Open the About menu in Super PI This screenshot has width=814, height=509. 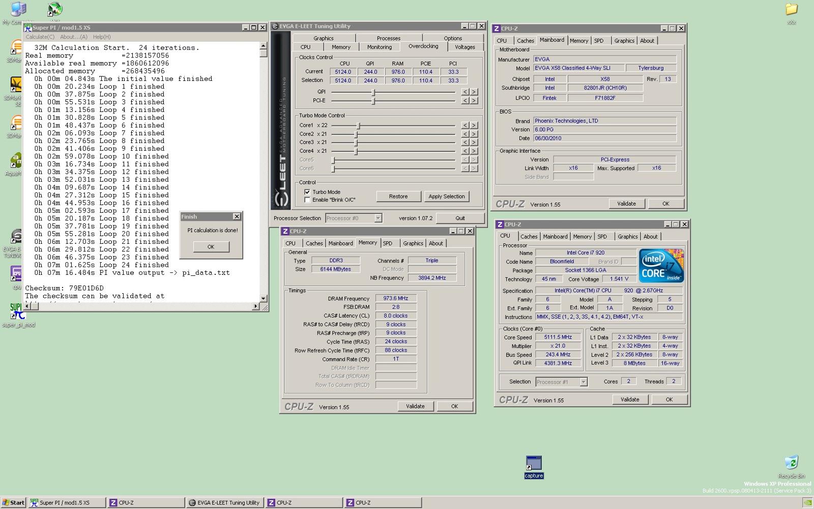coord(73,37)
